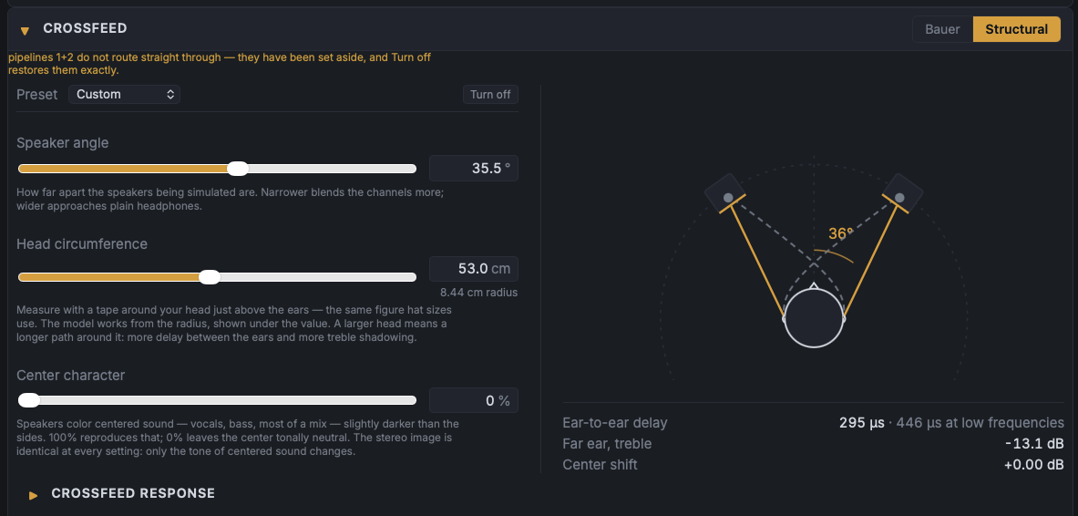
Task: Click the Crossfeed section title
Action: click(x=86, y=28)
